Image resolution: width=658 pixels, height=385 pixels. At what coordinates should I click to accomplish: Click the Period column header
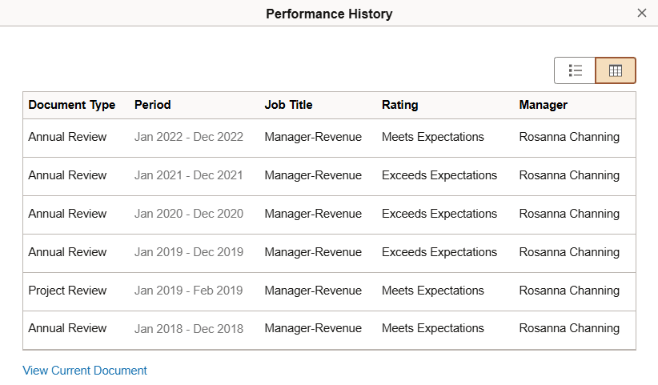pos(153,105)
